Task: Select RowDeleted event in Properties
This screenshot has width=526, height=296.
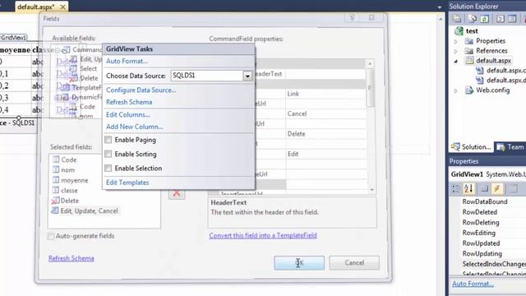Action: point(480,212)
